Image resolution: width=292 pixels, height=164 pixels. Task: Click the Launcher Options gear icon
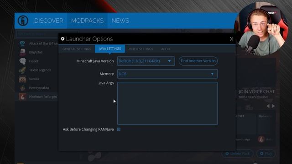[63, 39]
